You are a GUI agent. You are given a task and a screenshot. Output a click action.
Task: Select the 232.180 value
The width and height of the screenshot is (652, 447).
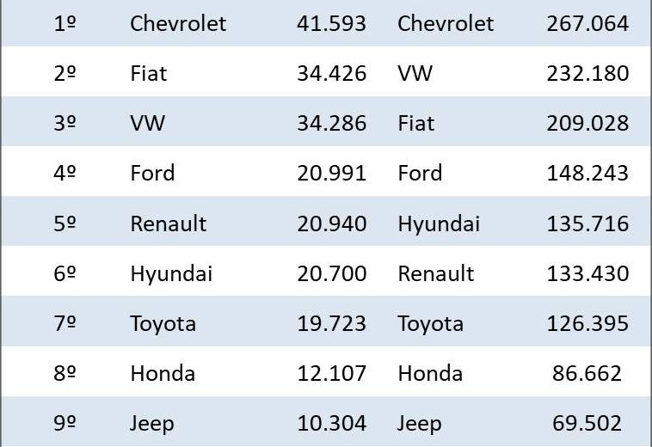coord(587,73)
